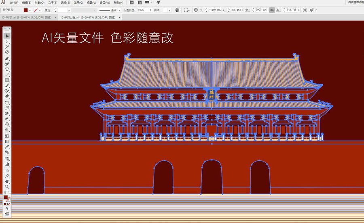Expand the opacity slider arrow
This screenshot has width=364, height=223.
(x=151, y=10)
